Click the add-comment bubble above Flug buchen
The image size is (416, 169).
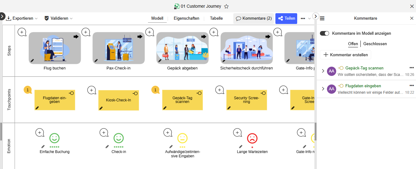22,32
